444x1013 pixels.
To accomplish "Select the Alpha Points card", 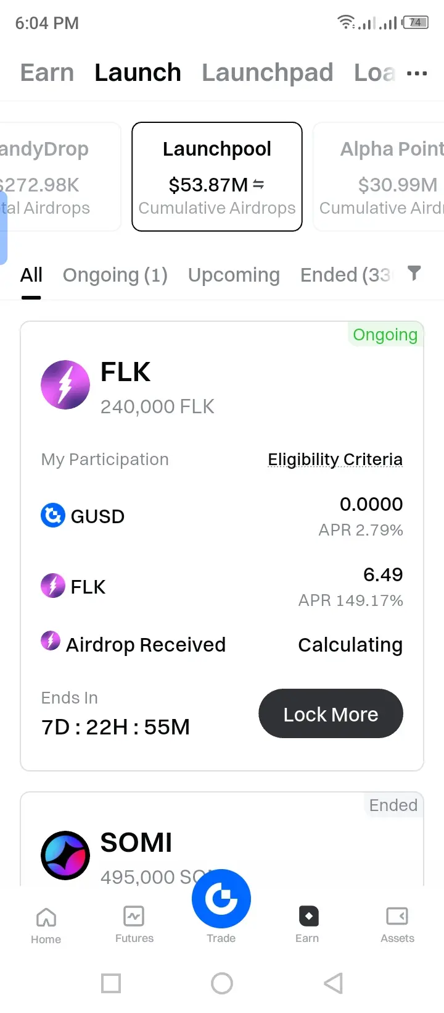I will pos(379,177).
